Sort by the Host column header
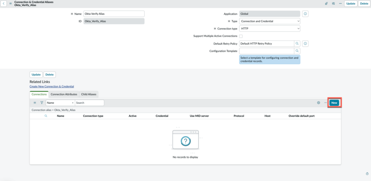Screen dimensions: 371x181 tap(268, 116)
